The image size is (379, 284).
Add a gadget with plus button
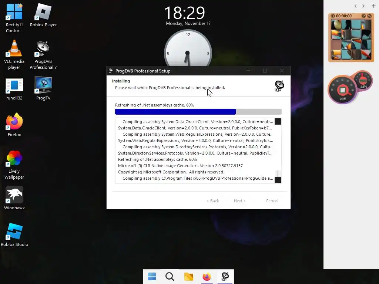coord(373,6)
